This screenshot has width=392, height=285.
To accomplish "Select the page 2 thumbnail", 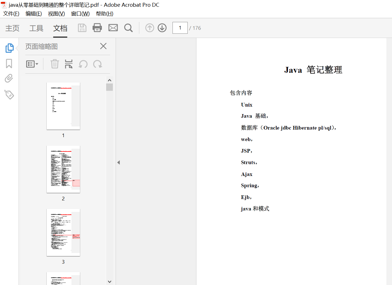I will click(x=63, y=169).
